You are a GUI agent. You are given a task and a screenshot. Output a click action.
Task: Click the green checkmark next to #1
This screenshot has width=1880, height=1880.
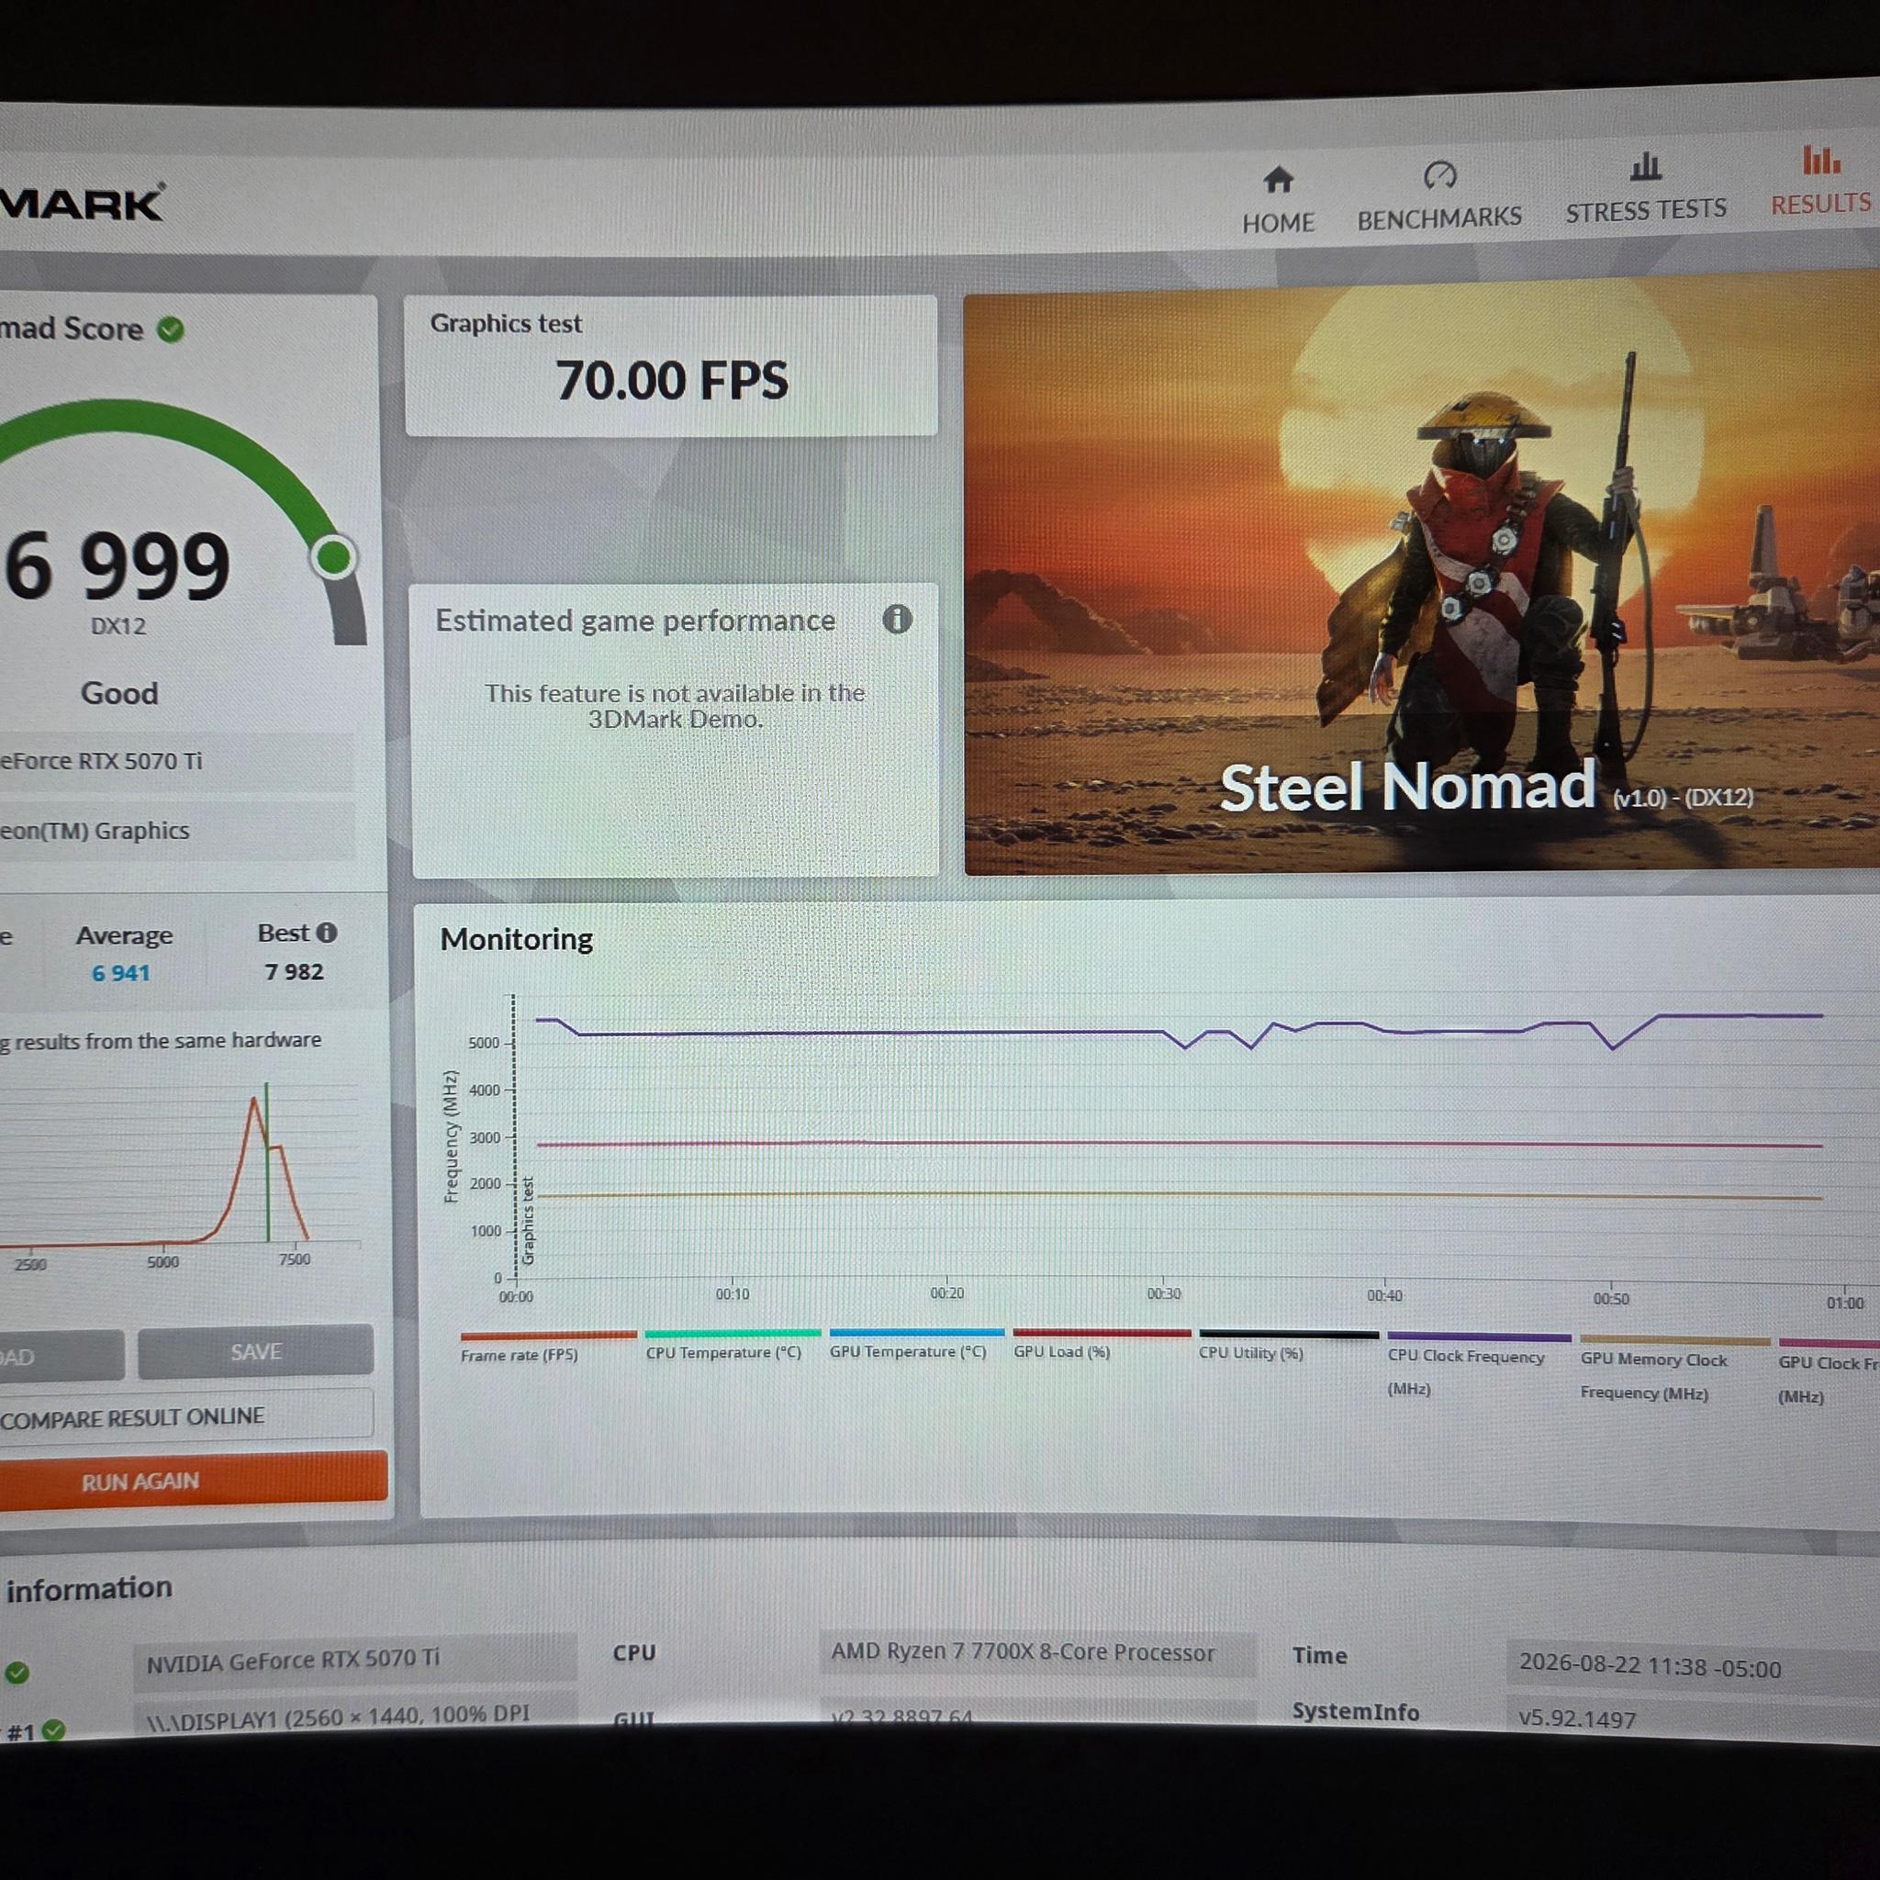coord(54,1729)
